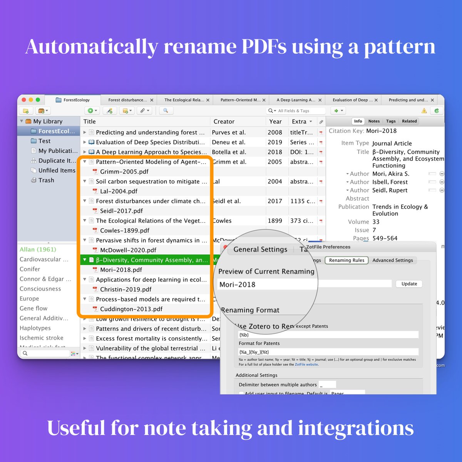The width and height of the screenshot is (462, 462).
Task: Click the tag filter search field
Action: pyautogui.click(x=45, y=353)
